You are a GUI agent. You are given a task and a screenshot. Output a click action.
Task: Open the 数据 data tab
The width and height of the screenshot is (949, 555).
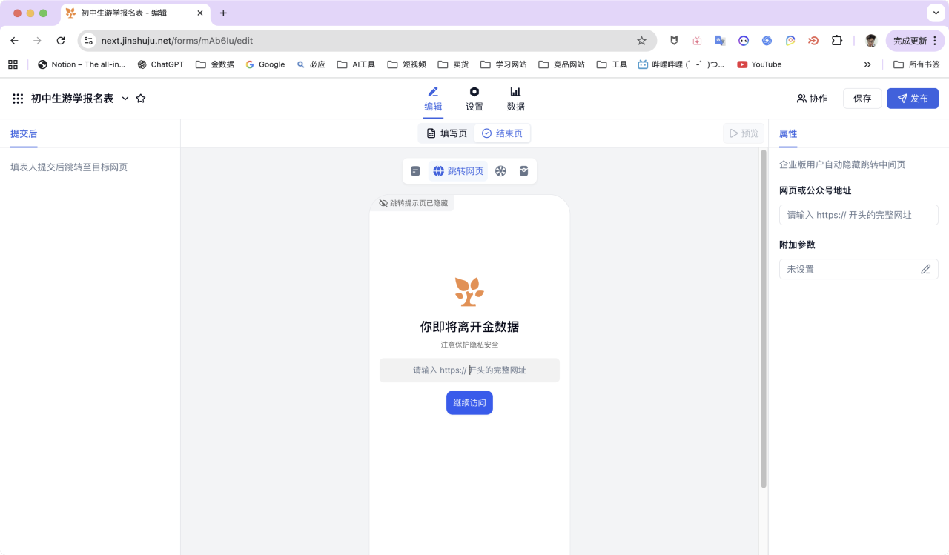point(515,99)
